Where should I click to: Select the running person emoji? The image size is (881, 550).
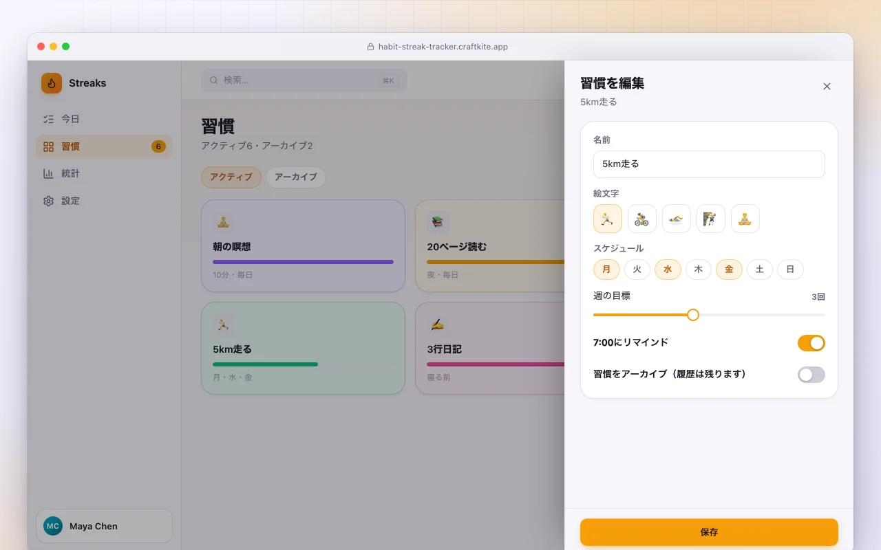(608, 219)
